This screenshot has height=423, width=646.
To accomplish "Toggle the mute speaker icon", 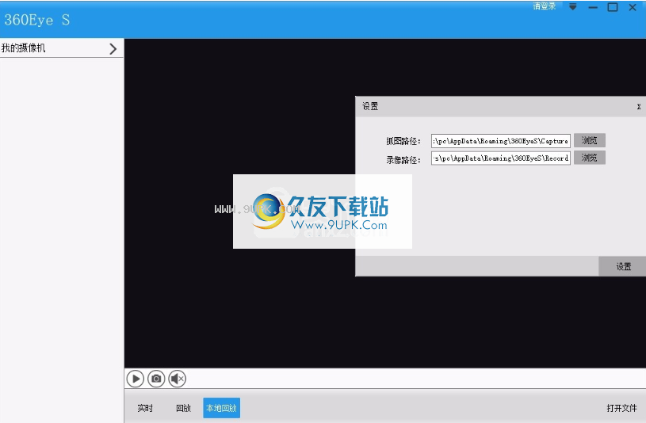I will tap(178, 379).
